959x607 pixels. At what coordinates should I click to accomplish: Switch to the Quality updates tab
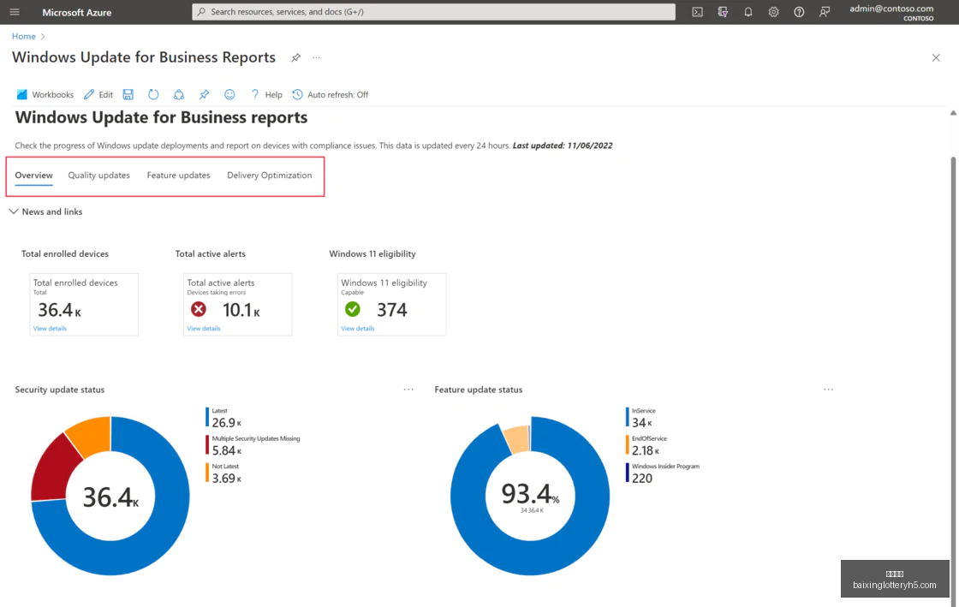99,175
